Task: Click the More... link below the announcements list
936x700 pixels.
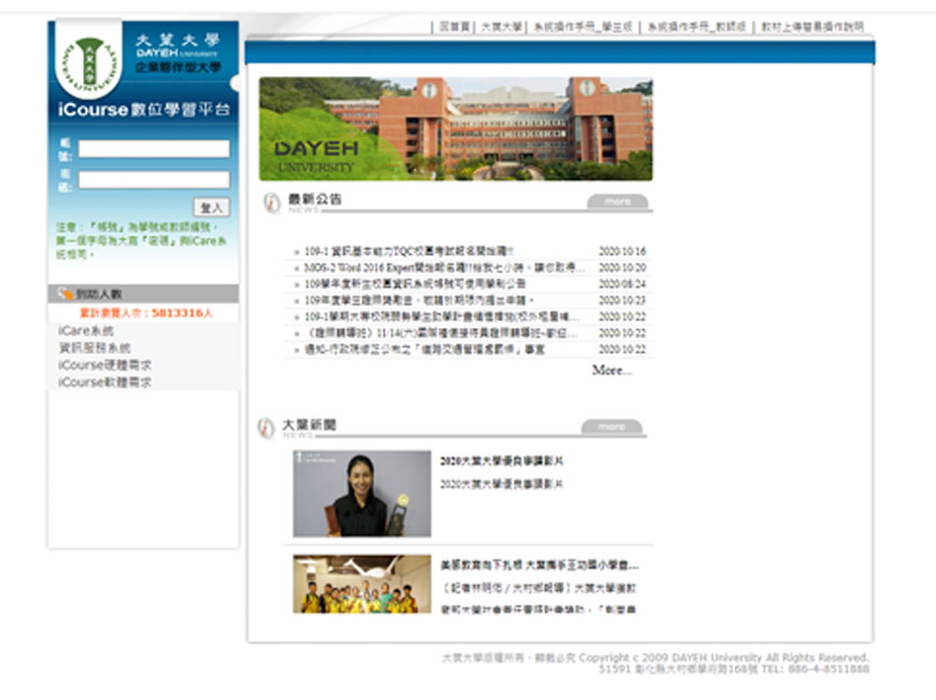Action: 611,371
